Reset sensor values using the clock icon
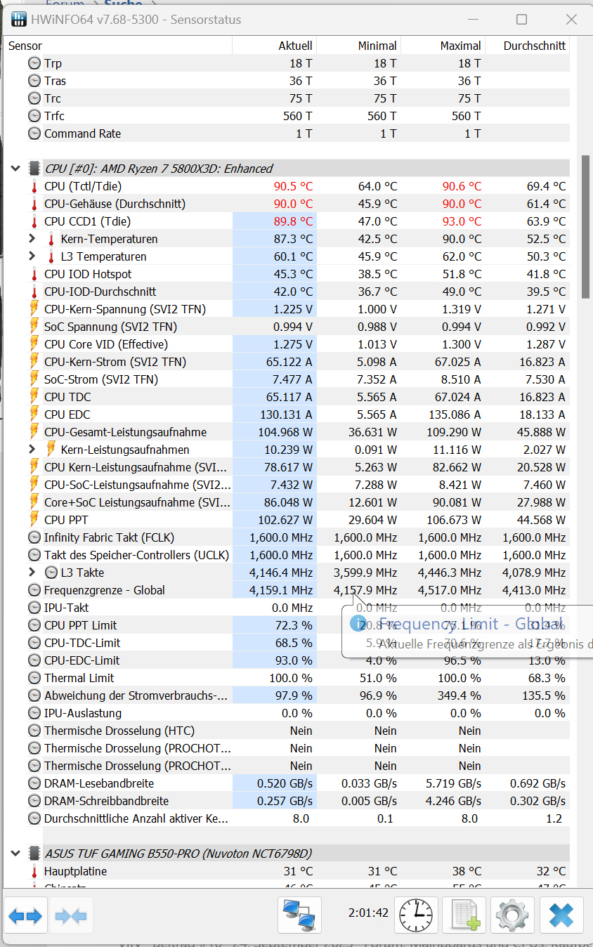Viewport: 593px width, 947px height. (415, 915)
